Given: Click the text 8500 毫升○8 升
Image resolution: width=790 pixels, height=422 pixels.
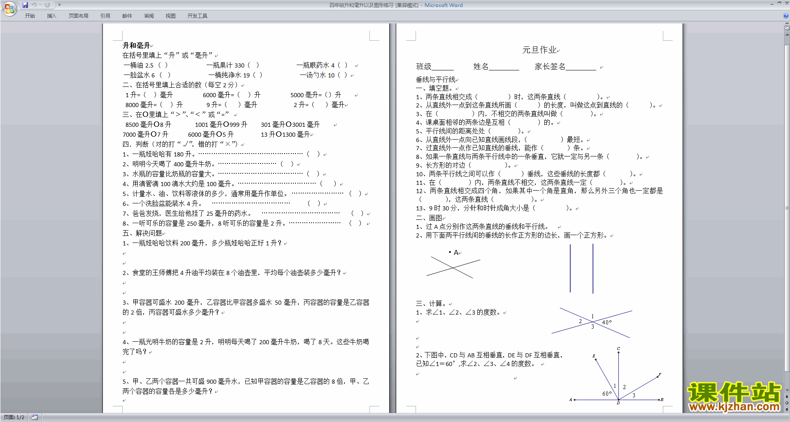Looking at the screenshot, I should click(148, 124).
